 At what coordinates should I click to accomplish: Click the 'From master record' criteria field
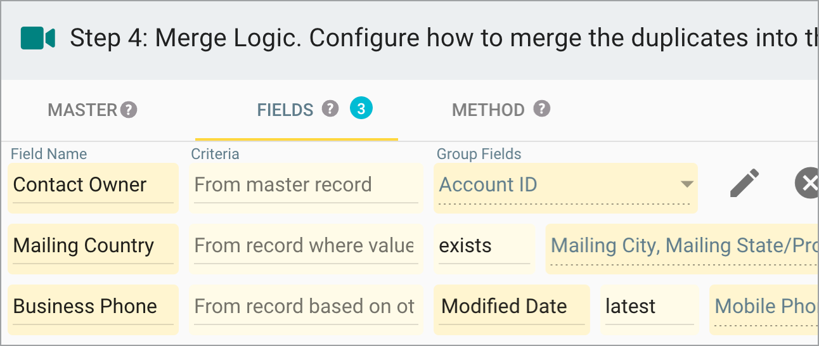pos(306,188)
